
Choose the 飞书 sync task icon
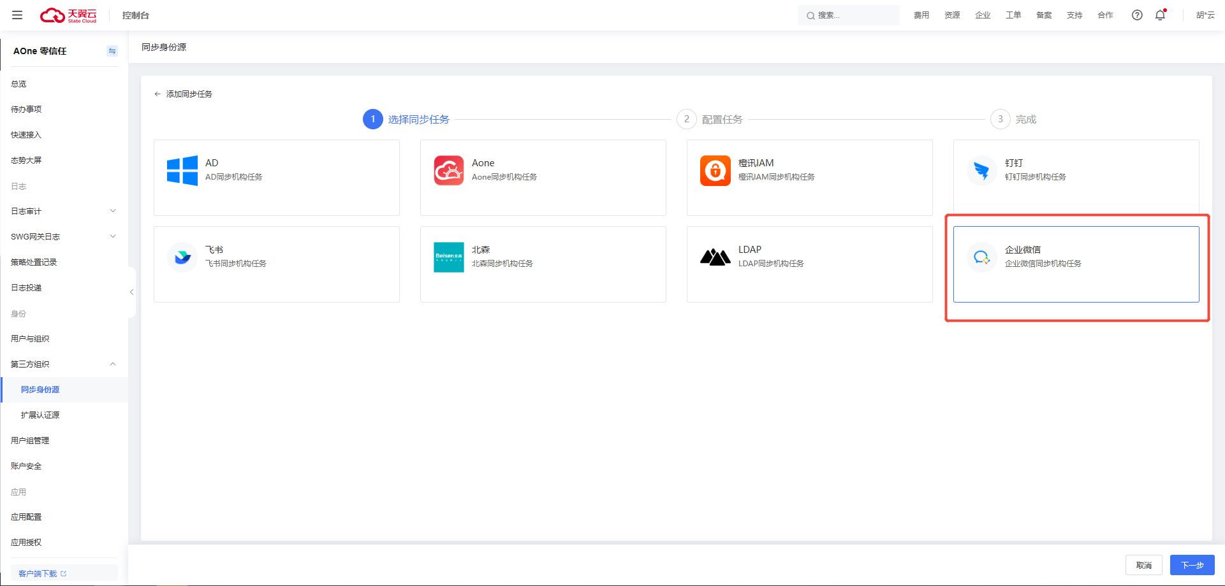tap(182, 257)
